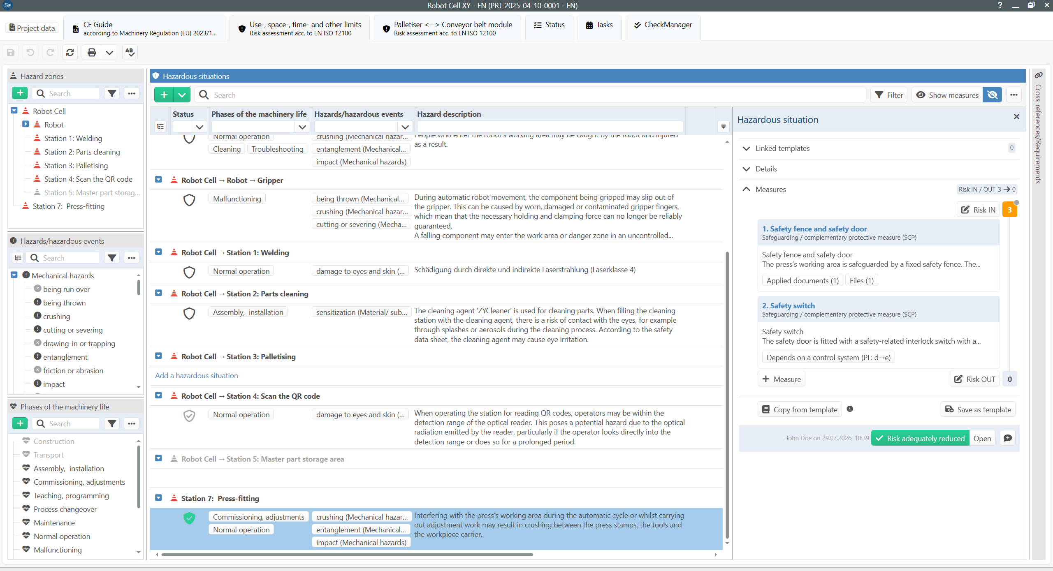Set status to Risk adequately reduced

tap(921, 438)
